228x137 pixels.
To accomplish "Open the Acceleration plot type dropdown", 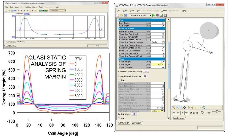I will pyautogui.click(x=65, y=11).
